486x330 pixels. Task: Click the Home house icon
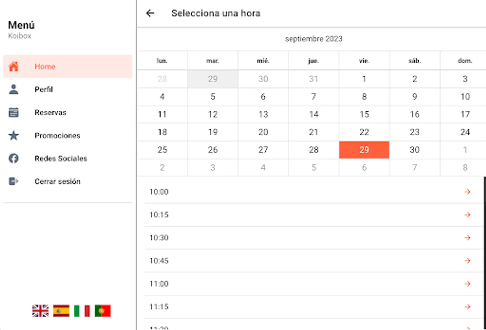[x=14, y=66]
